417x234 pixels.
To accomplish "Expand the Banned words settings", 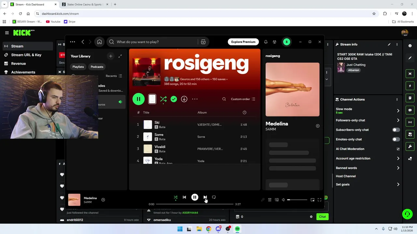I will [398, 168].
